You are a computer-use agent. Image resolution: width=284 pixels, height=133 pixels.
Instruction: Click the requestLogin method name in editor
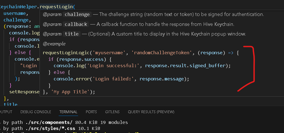[x=56, y=7]
